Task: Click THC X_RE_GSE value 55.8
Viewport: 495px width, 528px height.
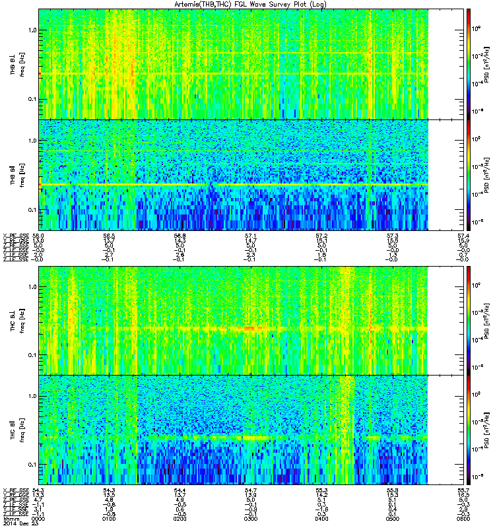Action: [392, 490]
